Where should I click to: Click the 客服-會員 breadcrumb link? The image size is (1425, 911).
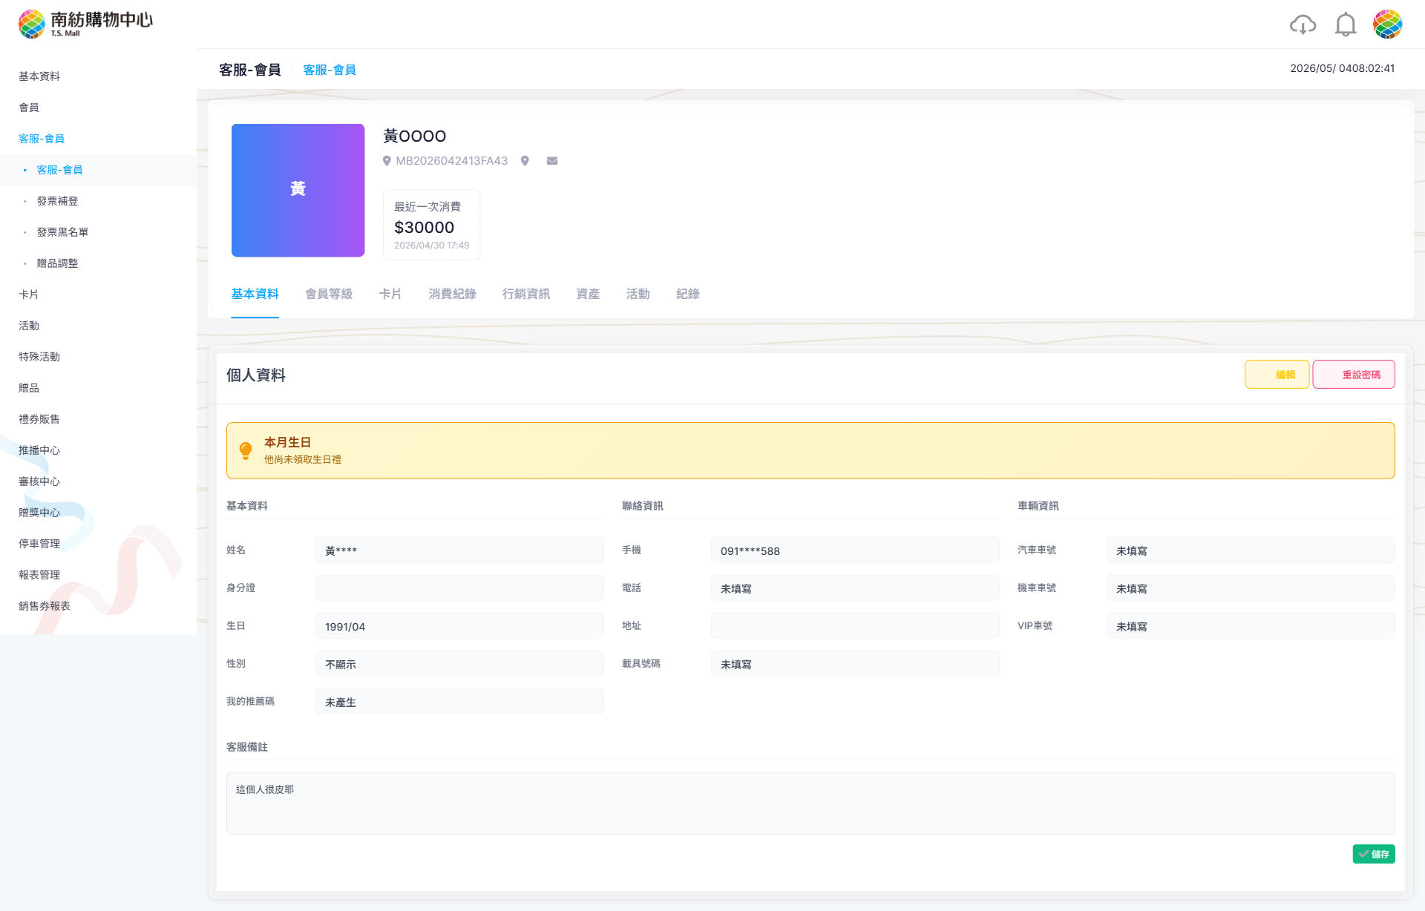(x=330, y=70)
